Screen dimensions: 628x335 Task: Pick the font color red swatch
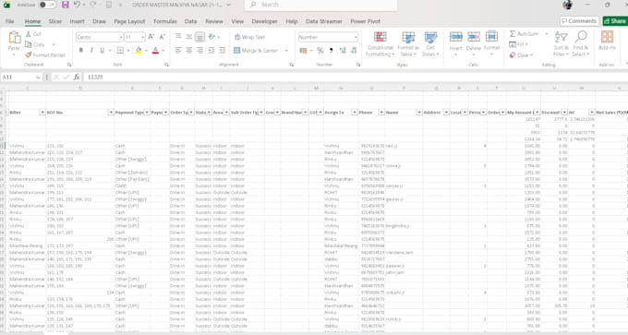156,51
